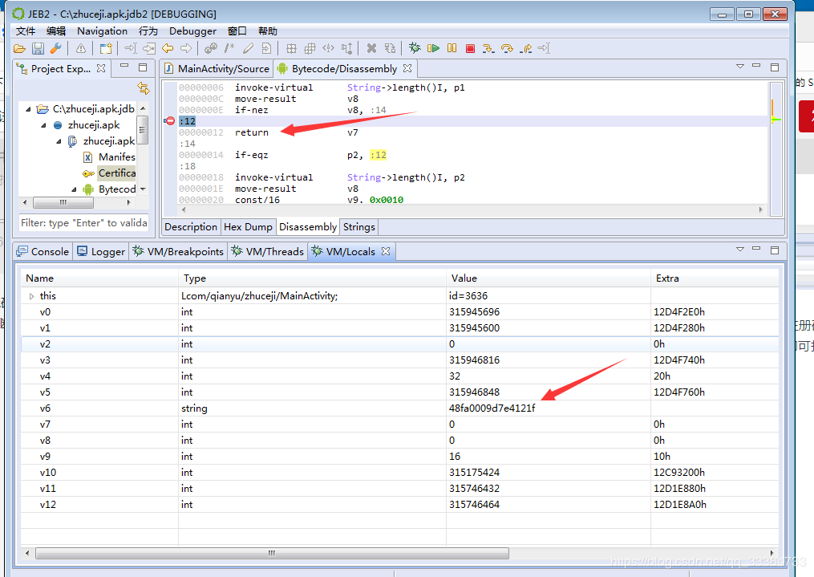Viewport: 814px width, 577px height.
Task: Click the yellow pause debugger icon
Action: (x=452, y=48)
